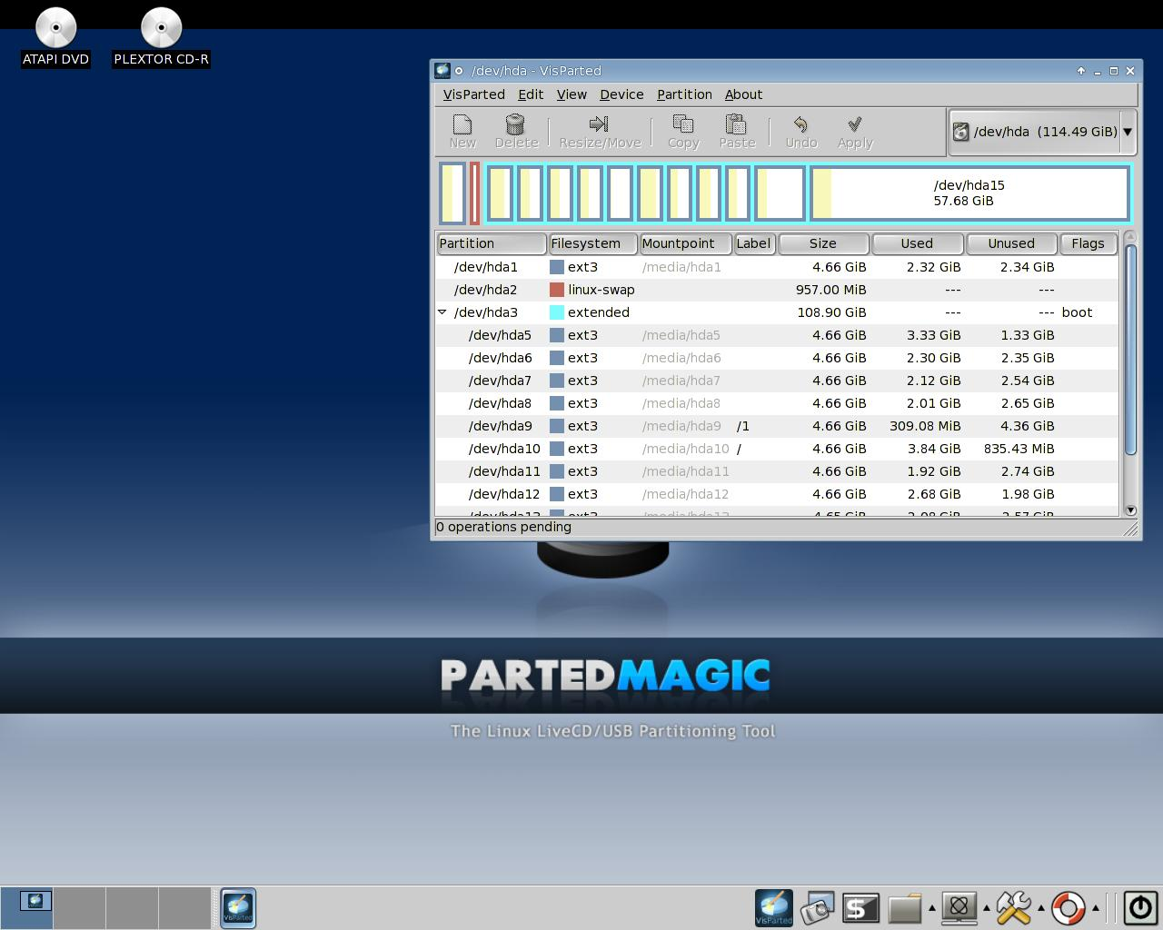The image size is (1163, 930).
Task: Open the window menu icon in VisParted title bar
Action: tap(442, 71)
